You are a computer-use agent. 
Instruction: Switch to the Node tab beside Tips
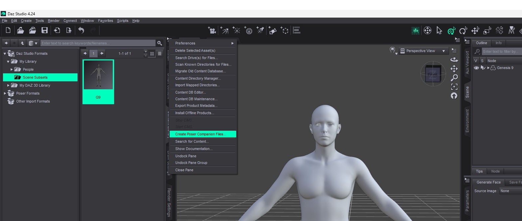point(495,171)
